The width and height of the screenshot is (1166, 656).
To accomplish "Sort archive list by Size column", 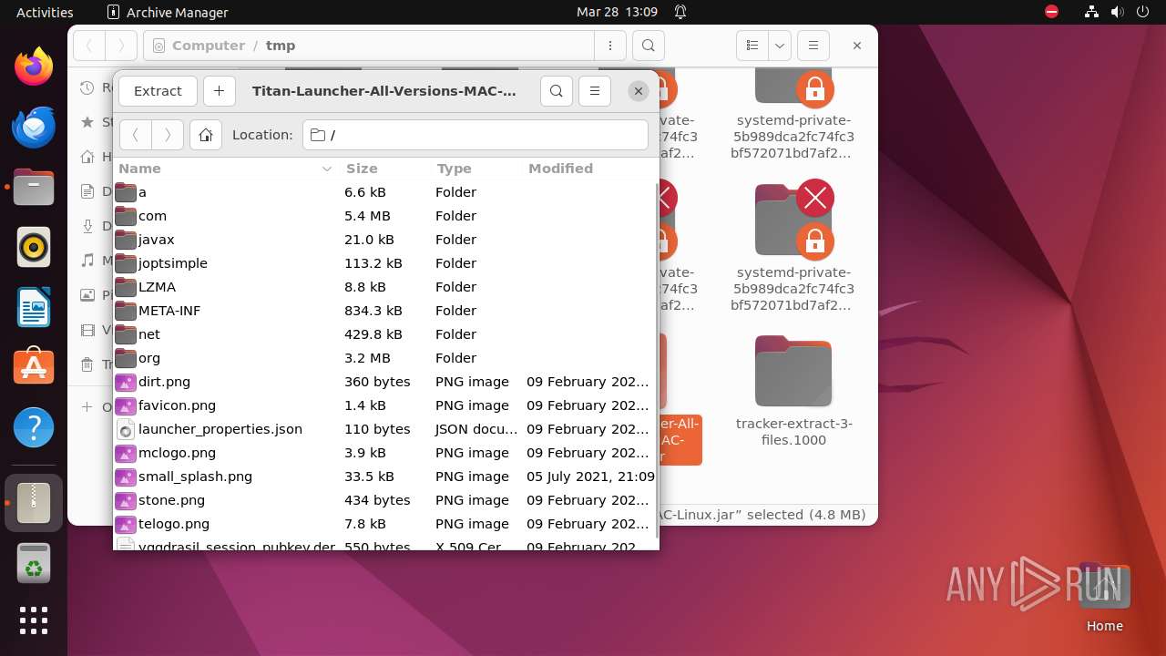I will point(384,169).
